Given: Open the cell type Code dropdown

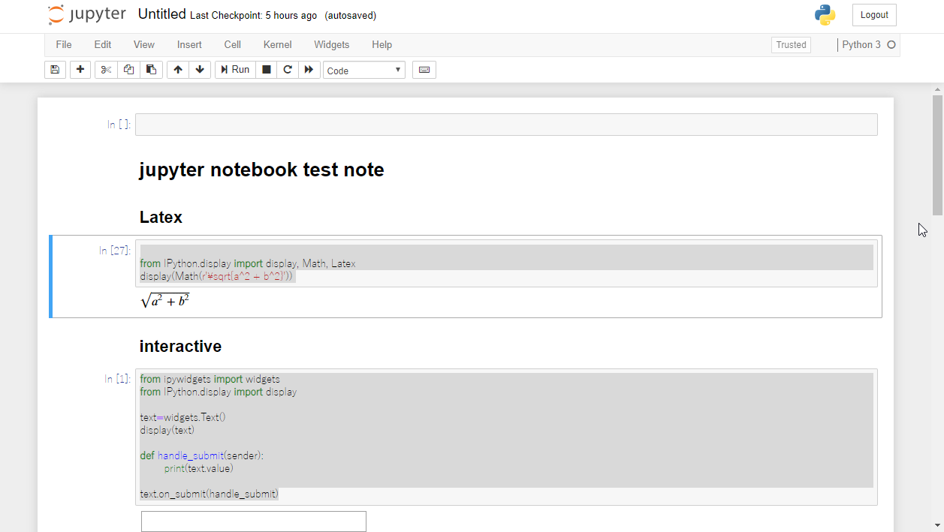Looking at the screenshot, I should (x=364, y=71).
